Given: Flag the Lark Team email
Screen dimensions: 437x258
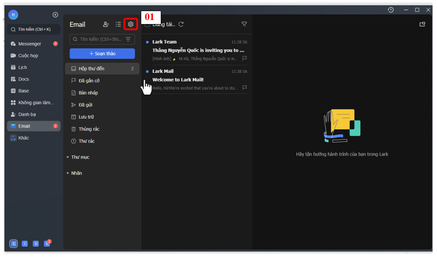Looking at the screenshot, I should 244,58.
